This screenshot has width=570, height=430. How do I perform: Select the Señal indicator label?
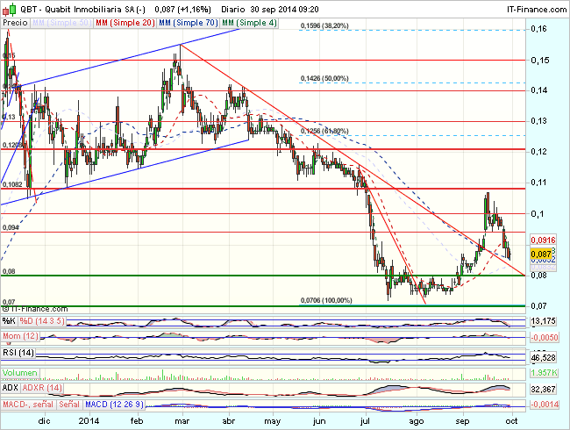pyautogui.click(x=69, y=405)
